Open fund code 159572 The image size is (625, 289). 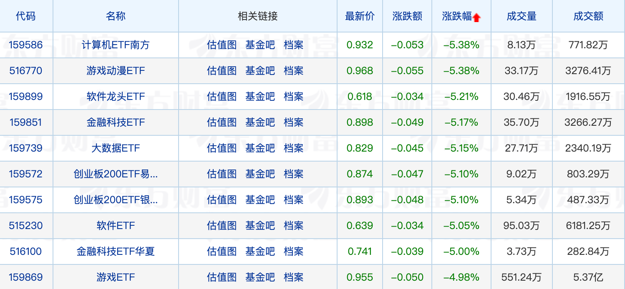click(x=26, y=174)
